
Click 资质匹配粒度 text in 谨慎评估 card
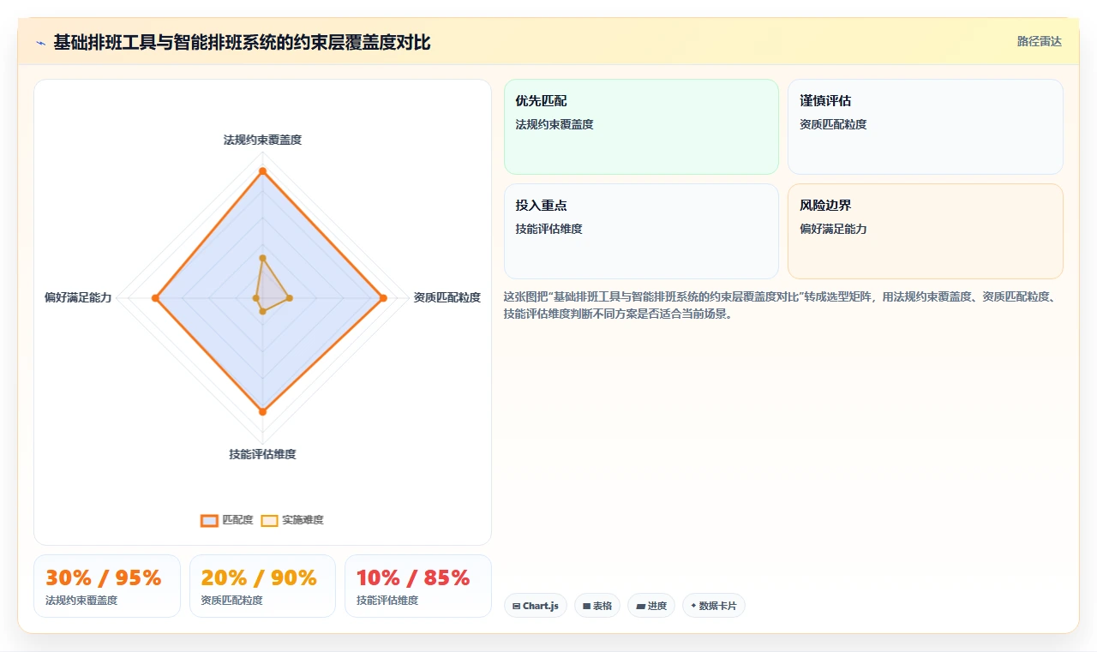pyautogui.click(x=833, y=124)
